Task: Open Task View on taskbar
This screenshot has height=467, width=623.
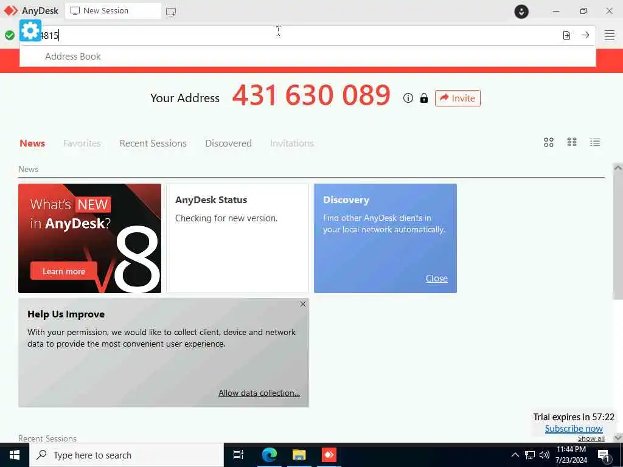Action: [x=238, y=455]
